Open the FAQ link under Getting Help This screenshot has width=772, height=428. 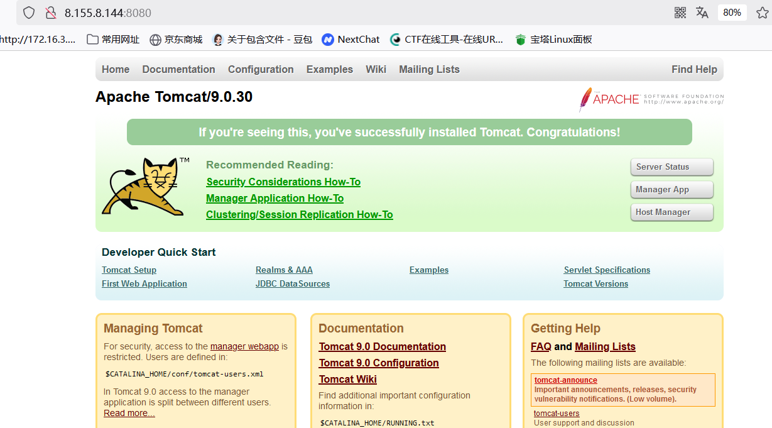(541, 347)
